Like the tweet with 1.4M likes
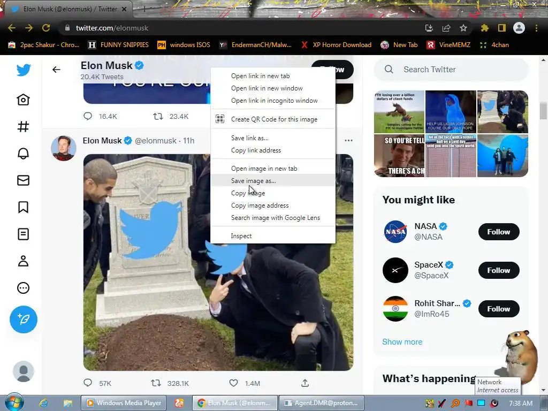Image resolution: width=548 pixels, height=411 pixels. 233,383
